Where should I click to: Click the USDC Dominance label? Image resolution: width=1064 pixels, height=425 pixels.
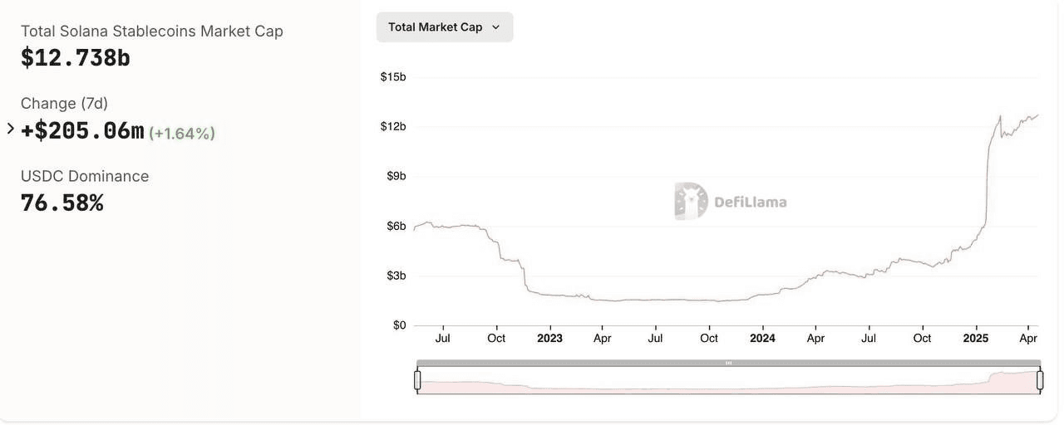click(x=85, y=176)
